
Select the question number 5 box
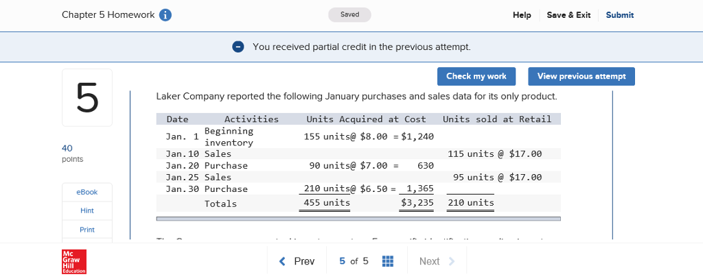(x=87, y=97)
